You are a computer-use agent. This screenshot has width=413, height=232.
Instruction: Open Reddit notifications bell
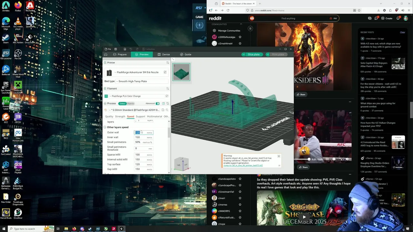398,18
